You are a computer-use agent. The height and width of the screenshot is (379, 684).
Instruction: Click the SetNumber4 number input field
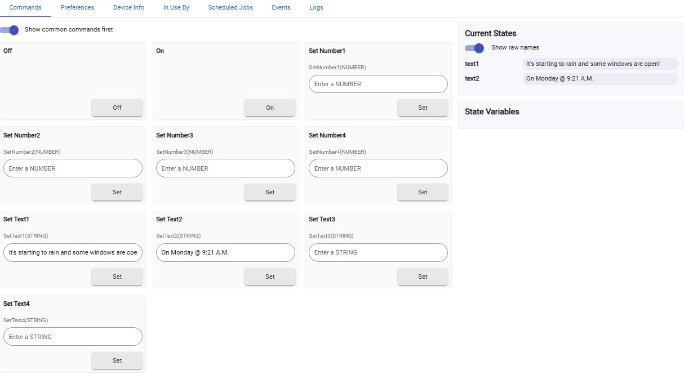tap(378, 168)
